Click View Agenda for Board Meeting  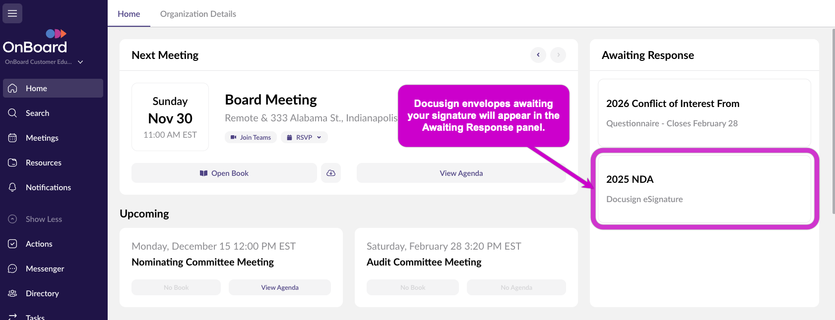pos(461,173)
